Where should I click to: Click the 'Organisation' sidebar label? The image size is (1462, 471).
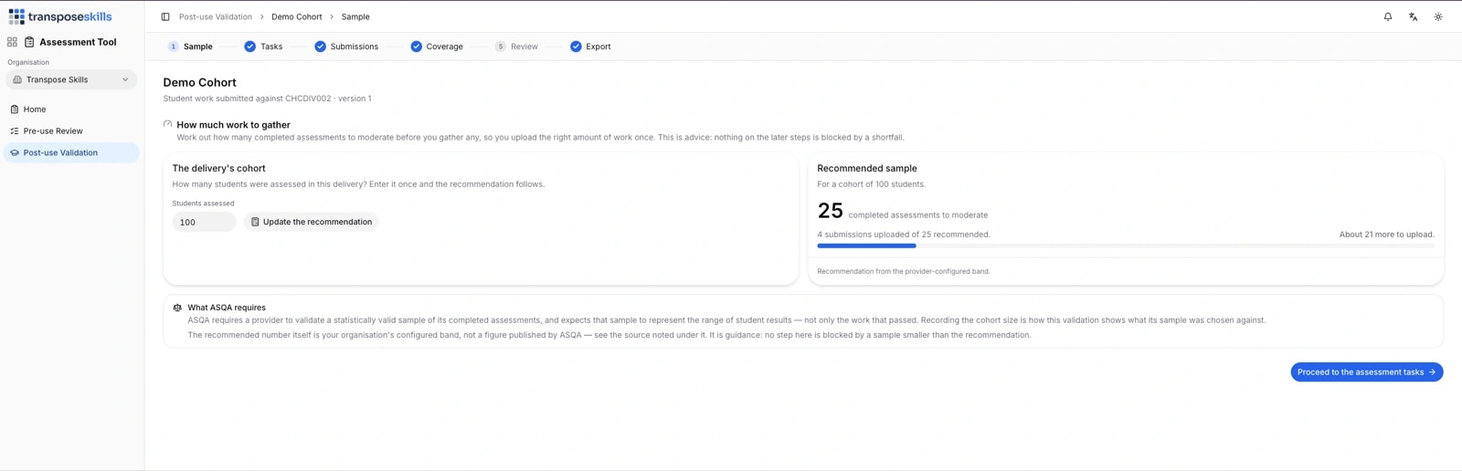[28, 62]
